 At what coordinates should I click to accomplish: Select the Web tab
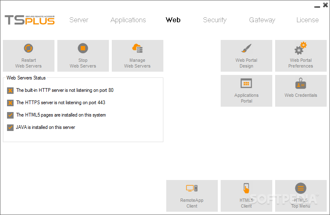tap(173, 20)
